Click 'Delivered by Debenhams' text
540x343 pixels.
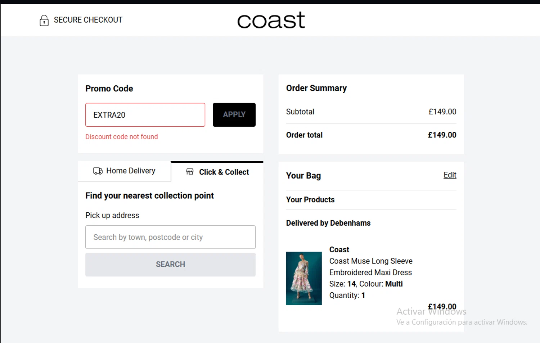pyautogui.click(x=328, y=223)
